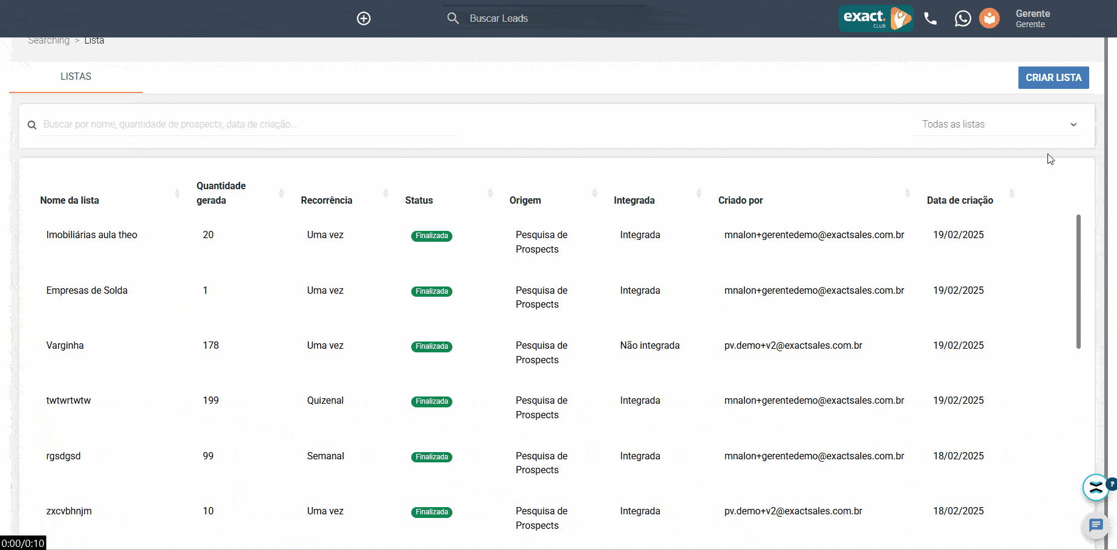
Task: Click Finalizada badge for Imobiliárias aula theo
Action: pyautogui.click(x=432, y=236)
